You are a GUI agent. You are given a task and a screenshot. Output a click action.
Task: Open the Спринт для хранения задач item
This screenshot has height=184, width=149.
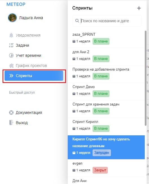coord(106,109)
